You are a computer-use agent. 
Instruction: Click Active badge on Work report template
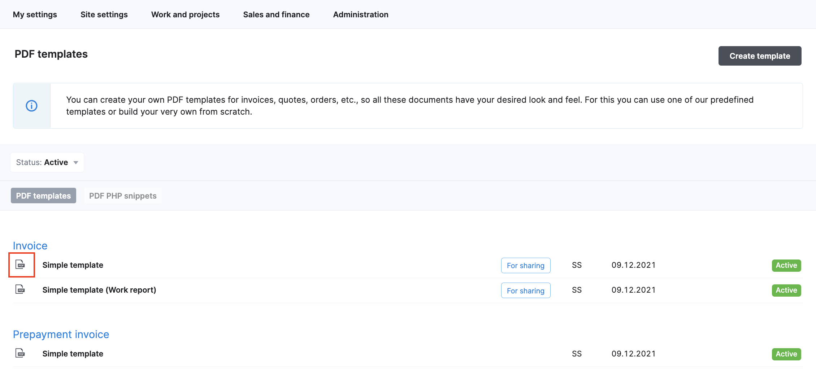coord(786,290)
